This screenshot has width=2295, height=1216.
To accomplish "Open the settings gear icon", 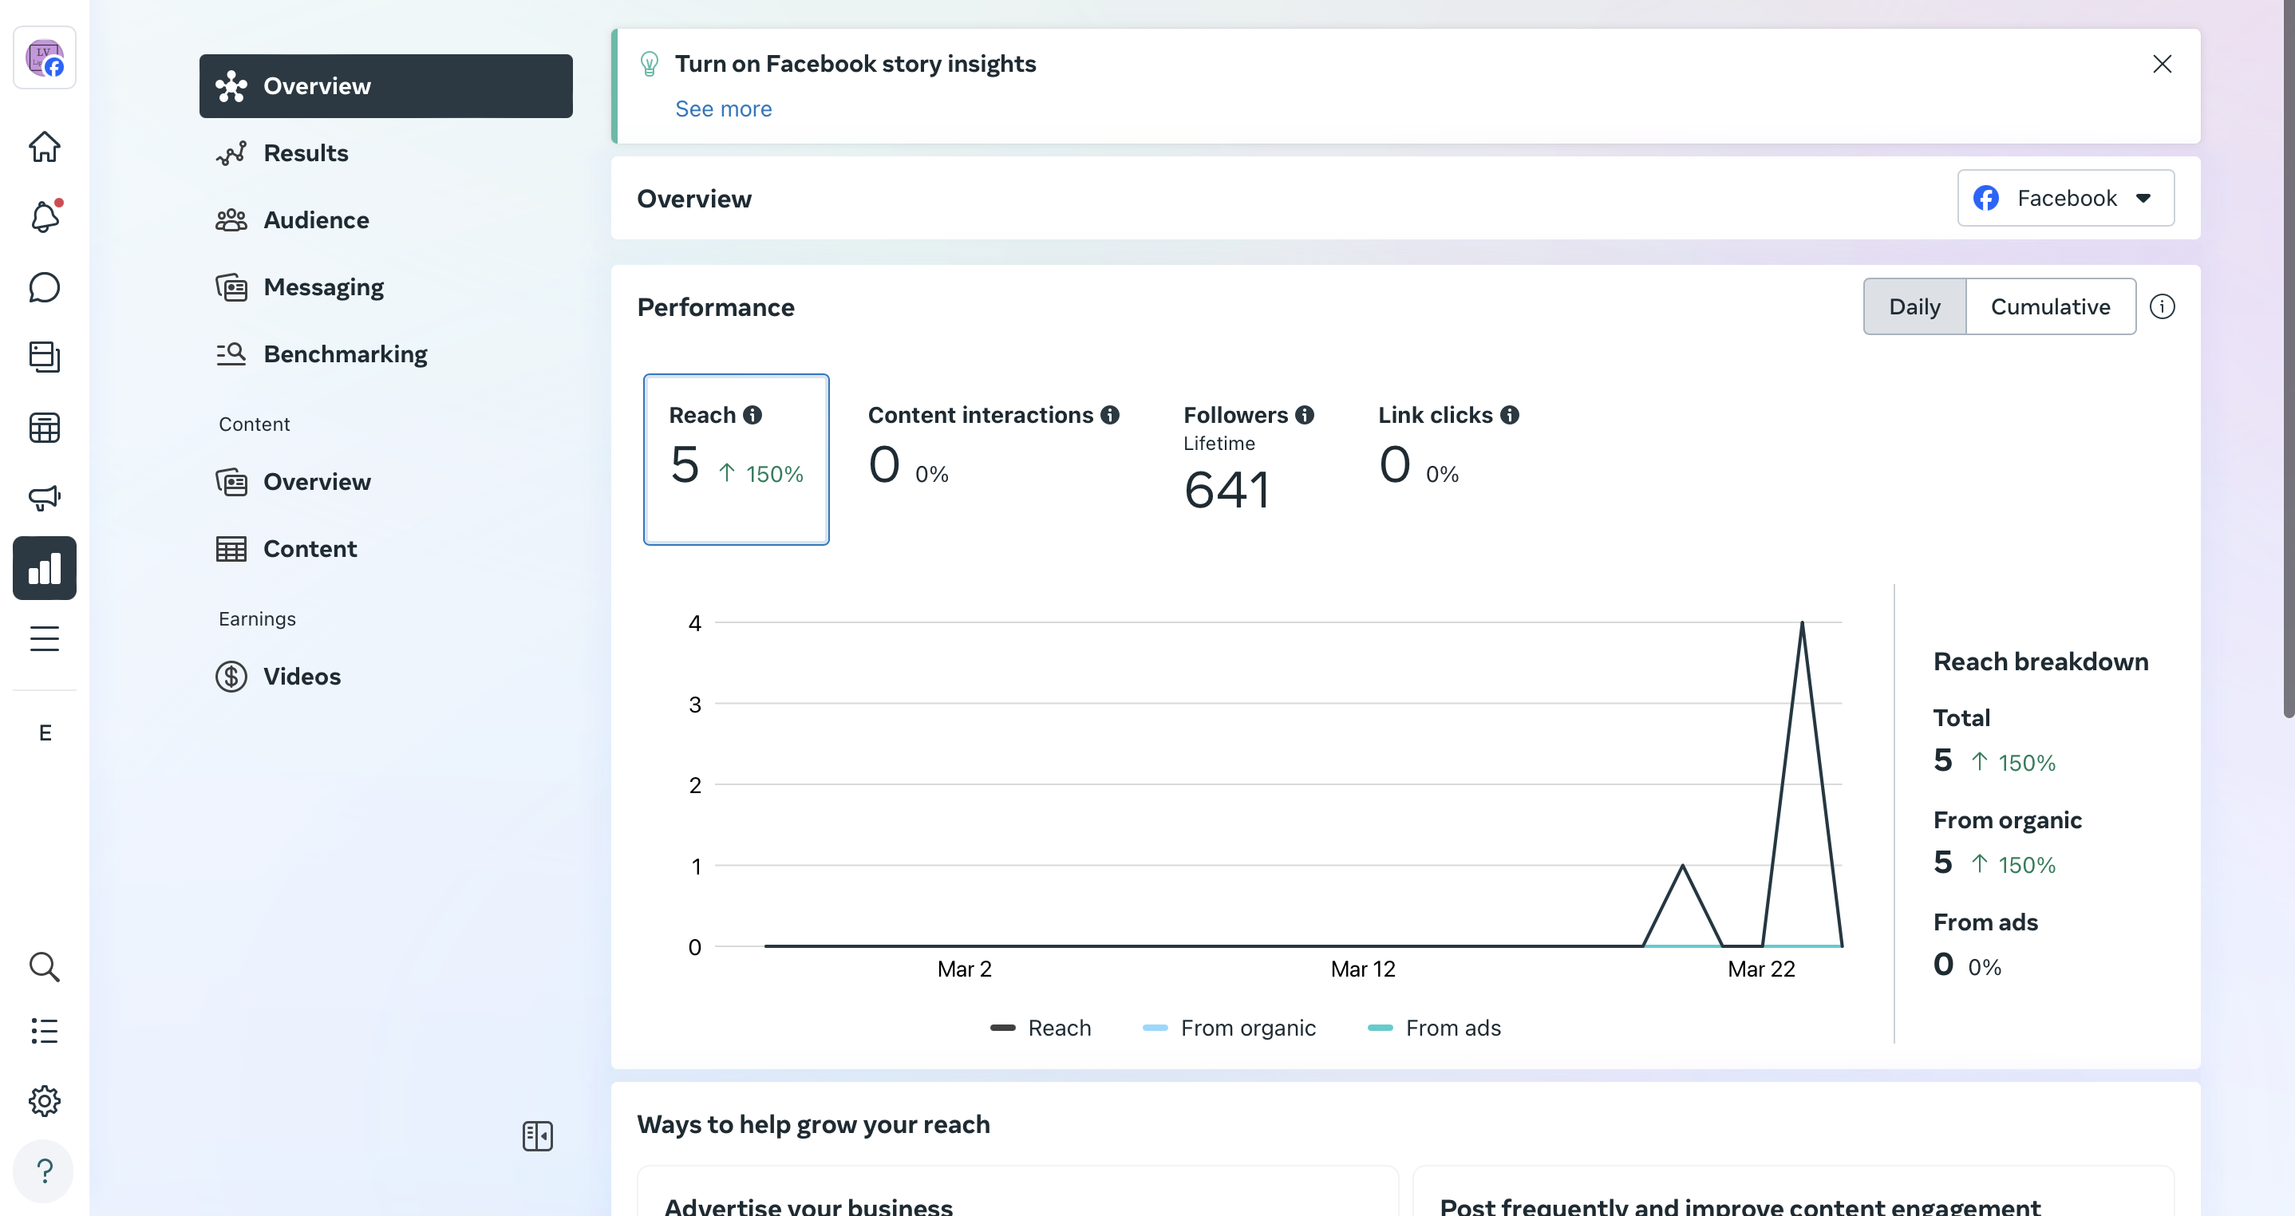I will click(45, 1101).
